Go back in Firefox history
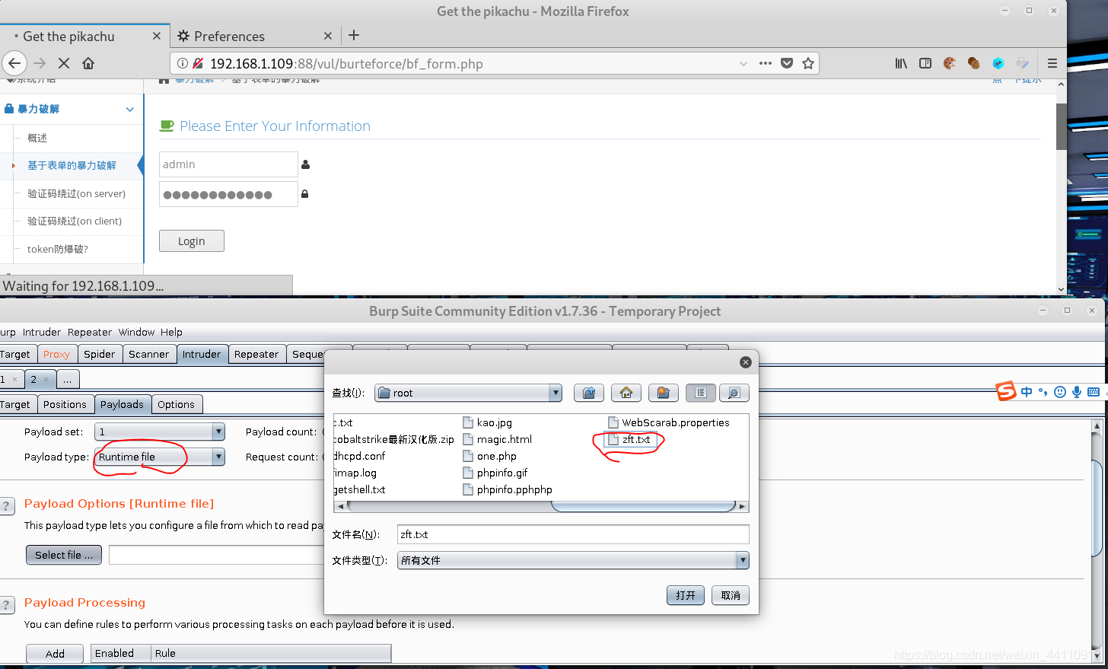1108x669 pixels. click(x=14, y=63)
